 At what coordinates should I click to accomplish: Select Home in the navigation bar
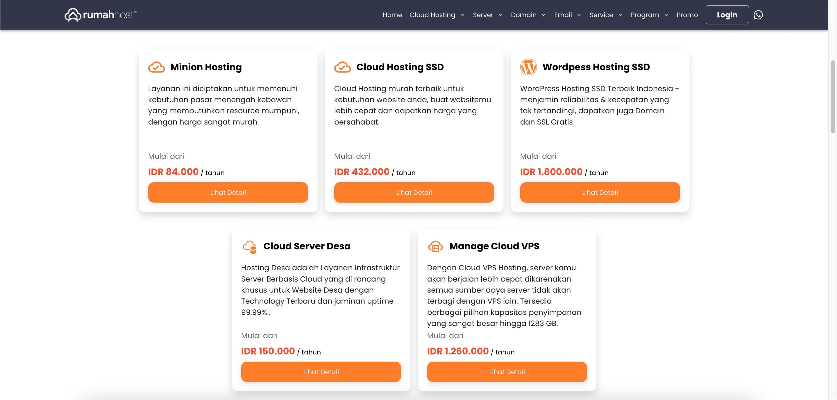[x=392, y=15]
